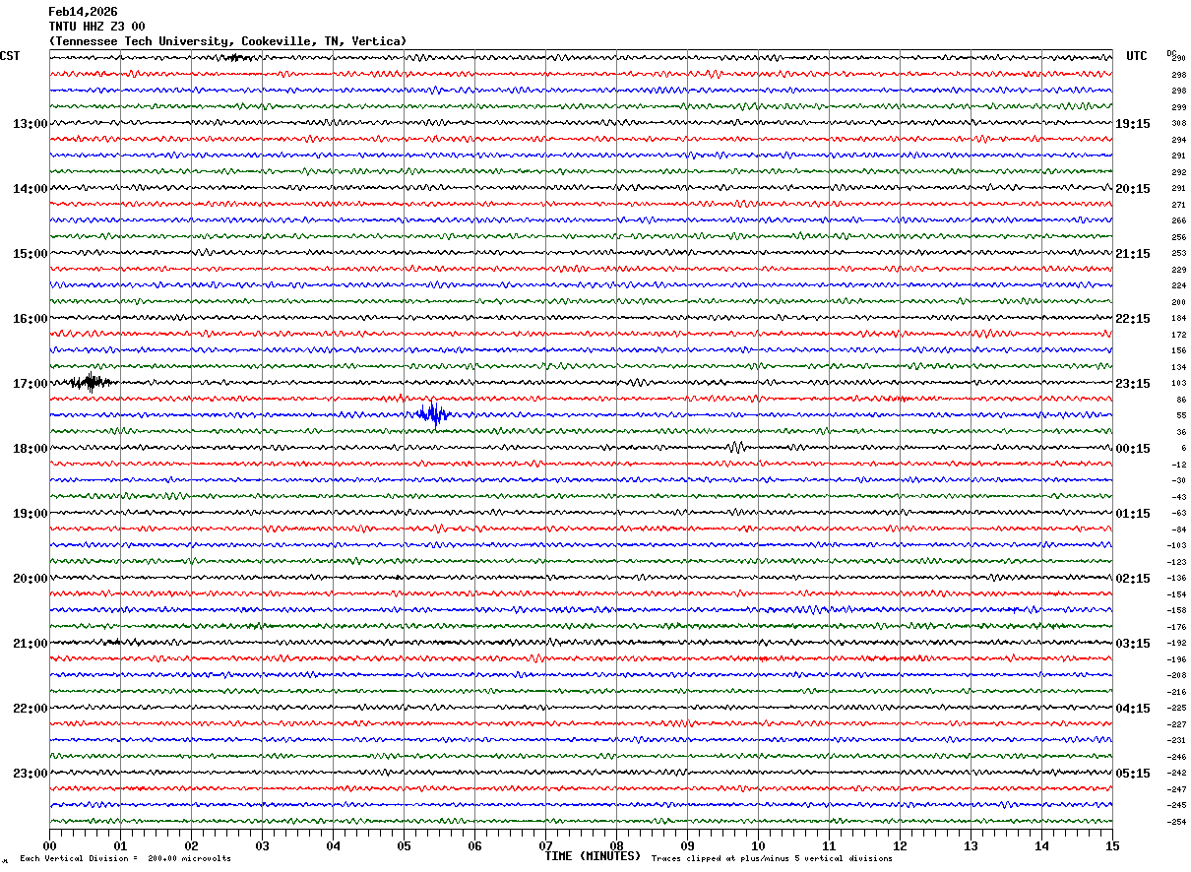1191x872 pixels.
Task: Click the 03:15 UTC time label
Action: (x=1133, y=644)
